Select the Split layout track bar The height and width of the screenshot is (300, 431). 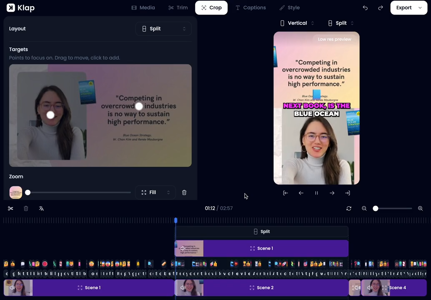(x=262, y=232)
